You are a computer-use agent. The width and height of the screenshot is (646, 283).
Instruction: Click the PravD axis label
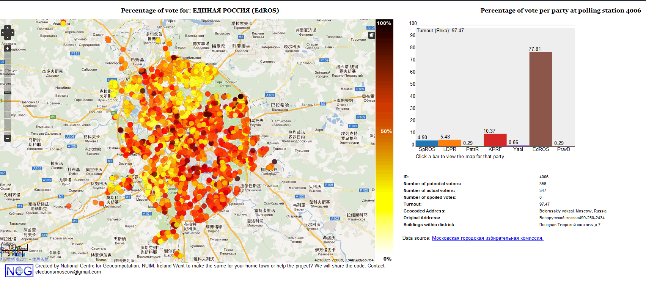click(564, 149)
